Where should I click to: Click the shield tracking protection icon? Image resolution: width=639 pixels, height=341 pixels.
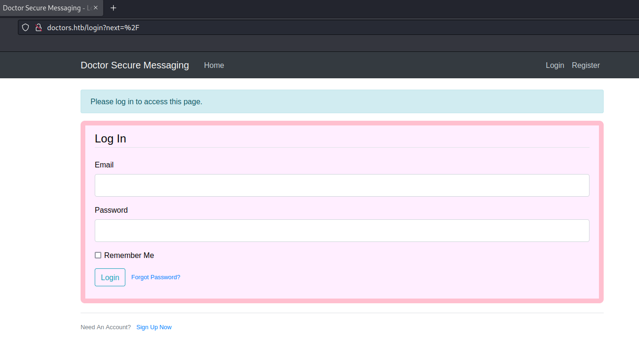click(x=25, y=27)
